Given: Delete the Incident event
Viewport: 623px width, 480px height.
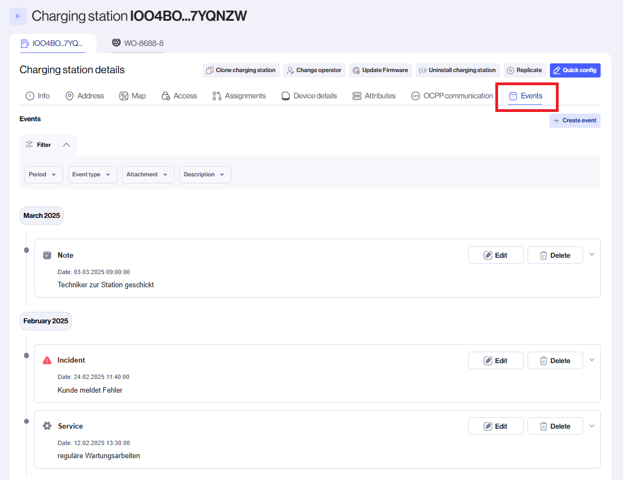Looking at the screenshot, I should pyautogui.click(x=555, y=361).
